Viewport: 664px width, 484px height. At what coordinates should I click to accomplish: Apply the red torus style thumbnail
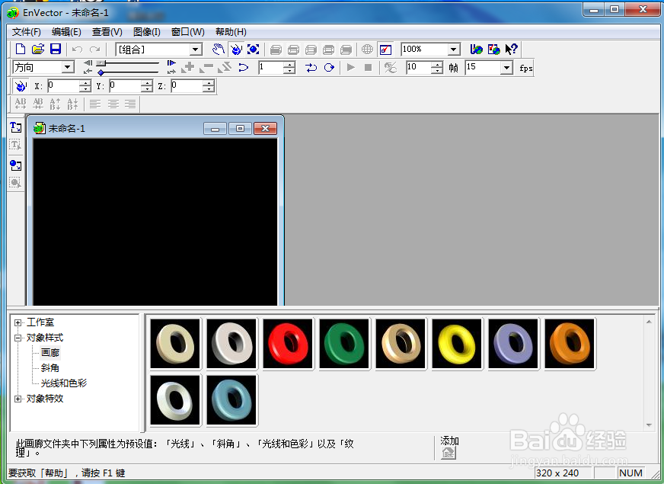[x=288, y=344]
